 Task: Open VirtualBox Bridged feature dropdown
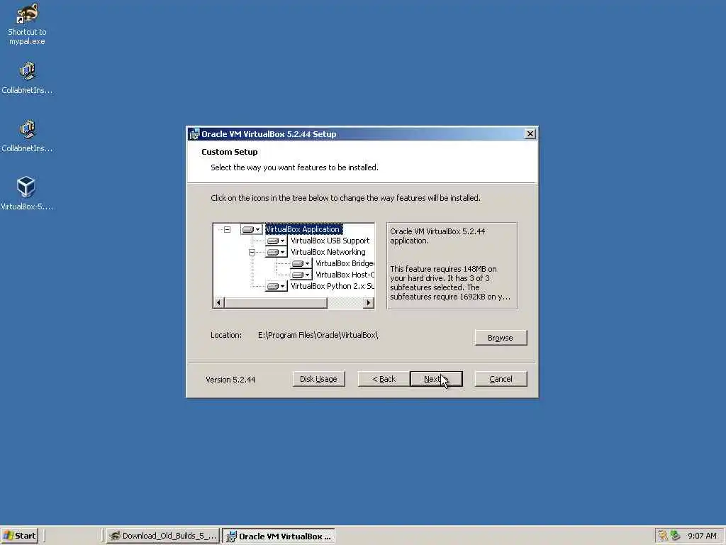(301, 264)
